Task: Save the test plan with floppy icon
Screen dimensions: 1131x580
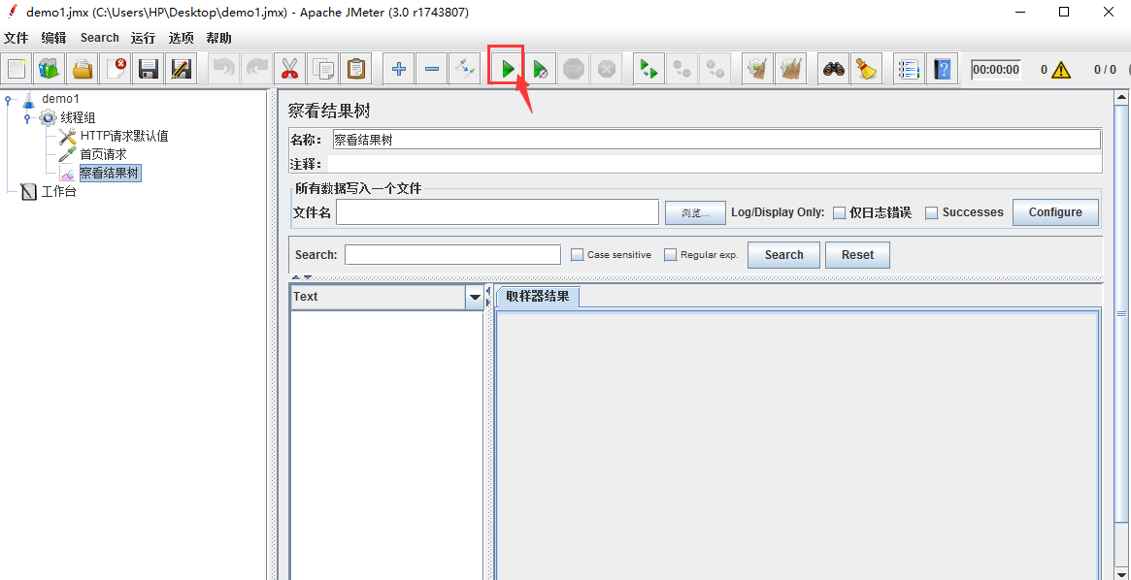Action: pos(149,69)
